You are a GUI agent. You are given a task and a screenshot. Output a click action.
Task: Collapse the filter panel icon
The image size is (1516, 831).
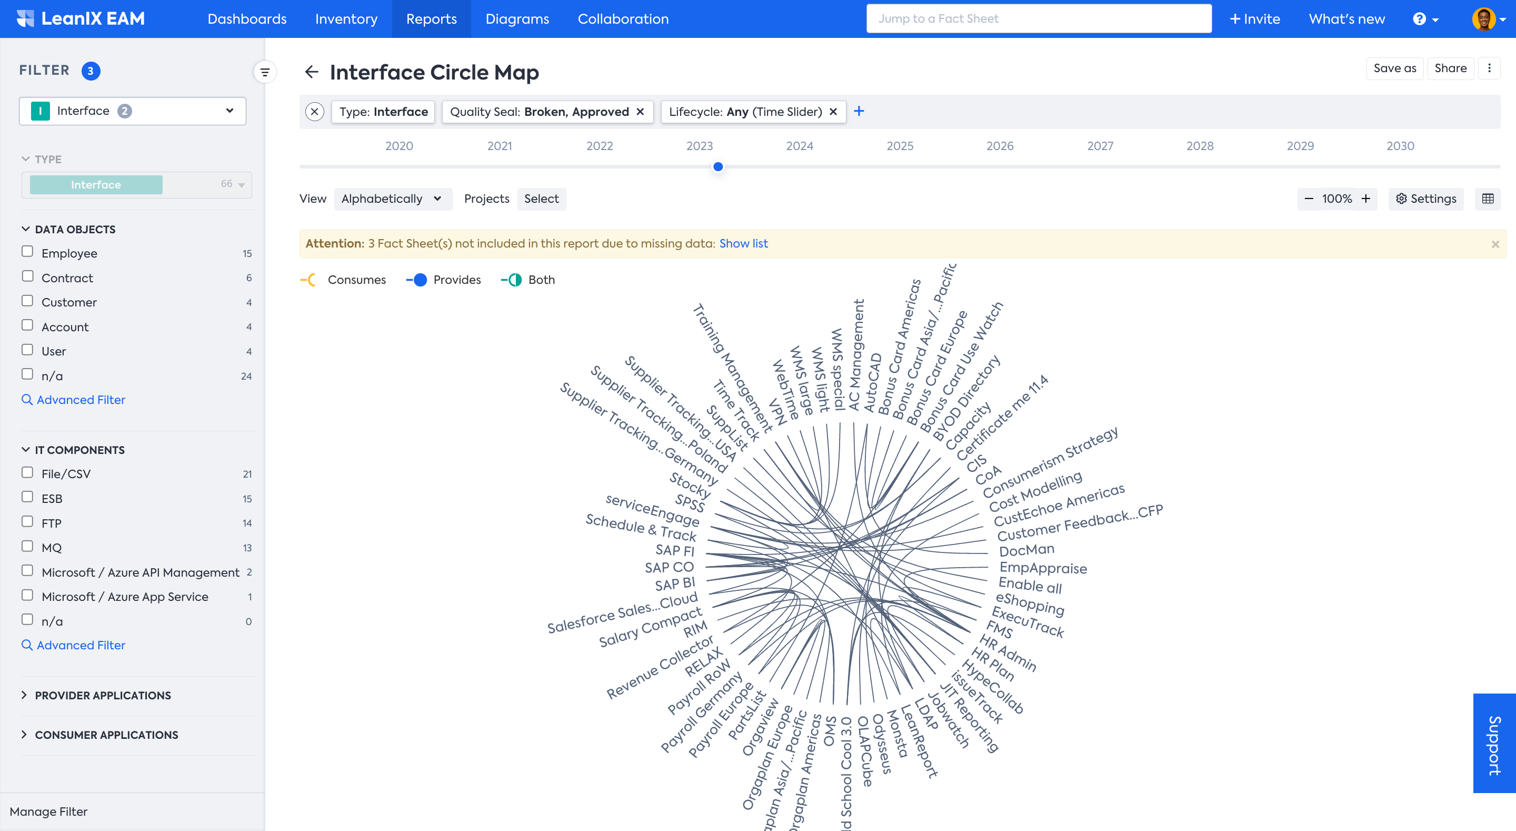click(265, 72)
